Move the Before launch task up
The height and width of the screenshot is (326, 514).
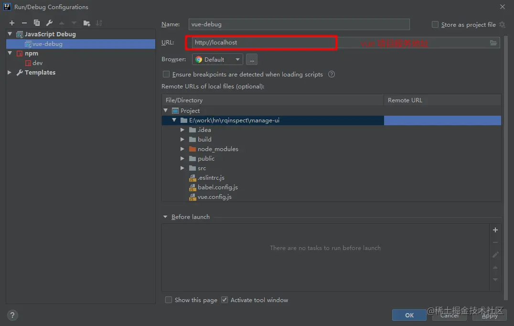click(x=495, y=267)
